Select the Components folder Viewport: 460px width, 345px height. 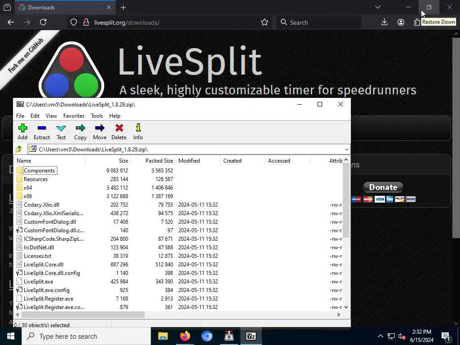(40, 171)
